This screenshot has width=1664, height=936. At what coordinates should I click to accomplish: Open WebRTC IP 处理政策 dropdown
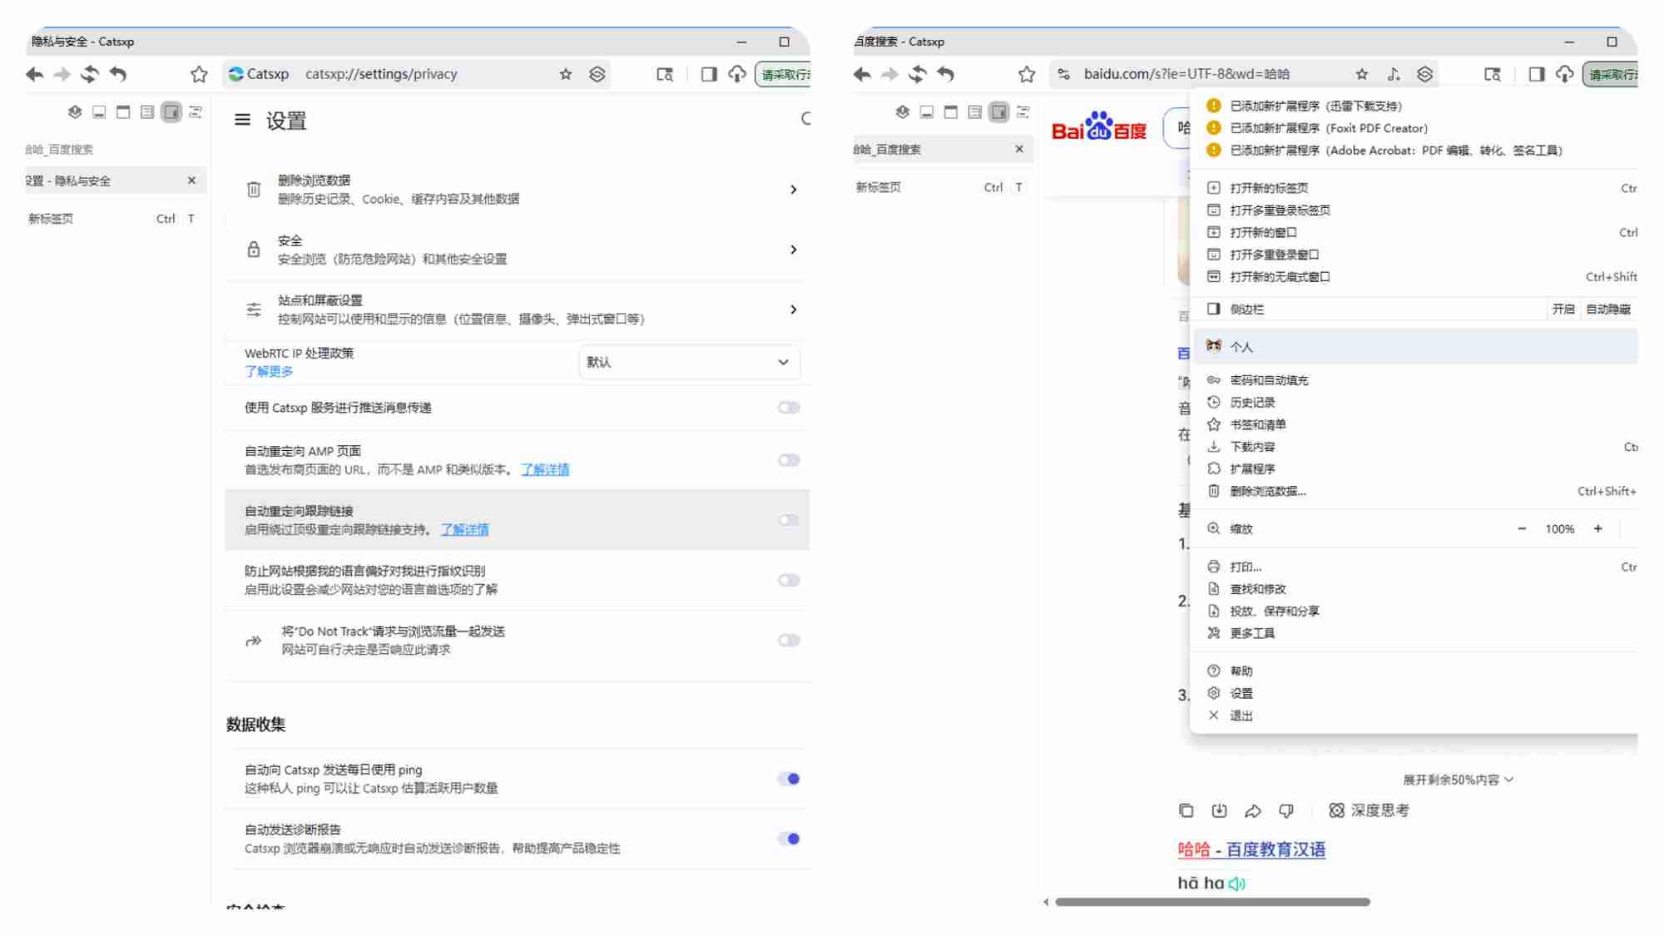[689, 362]
